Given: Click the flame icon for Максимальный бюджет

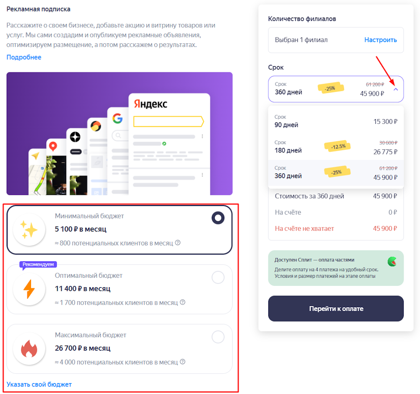Looking at the screenshot, I should (x=29, y=349).
